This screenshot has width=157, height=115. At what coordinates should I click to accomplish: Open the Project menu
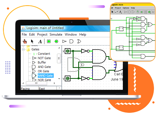point(42,34)
